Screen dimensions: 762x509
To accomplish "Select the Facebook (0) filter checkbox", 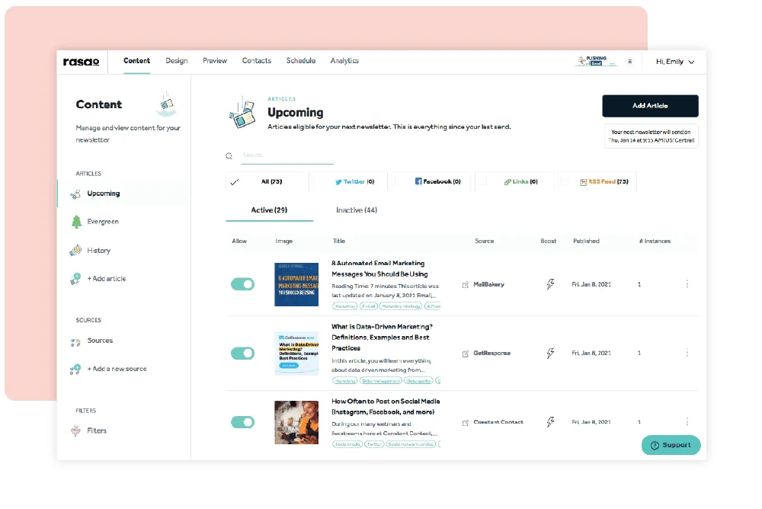I will [x=399, y=182].
